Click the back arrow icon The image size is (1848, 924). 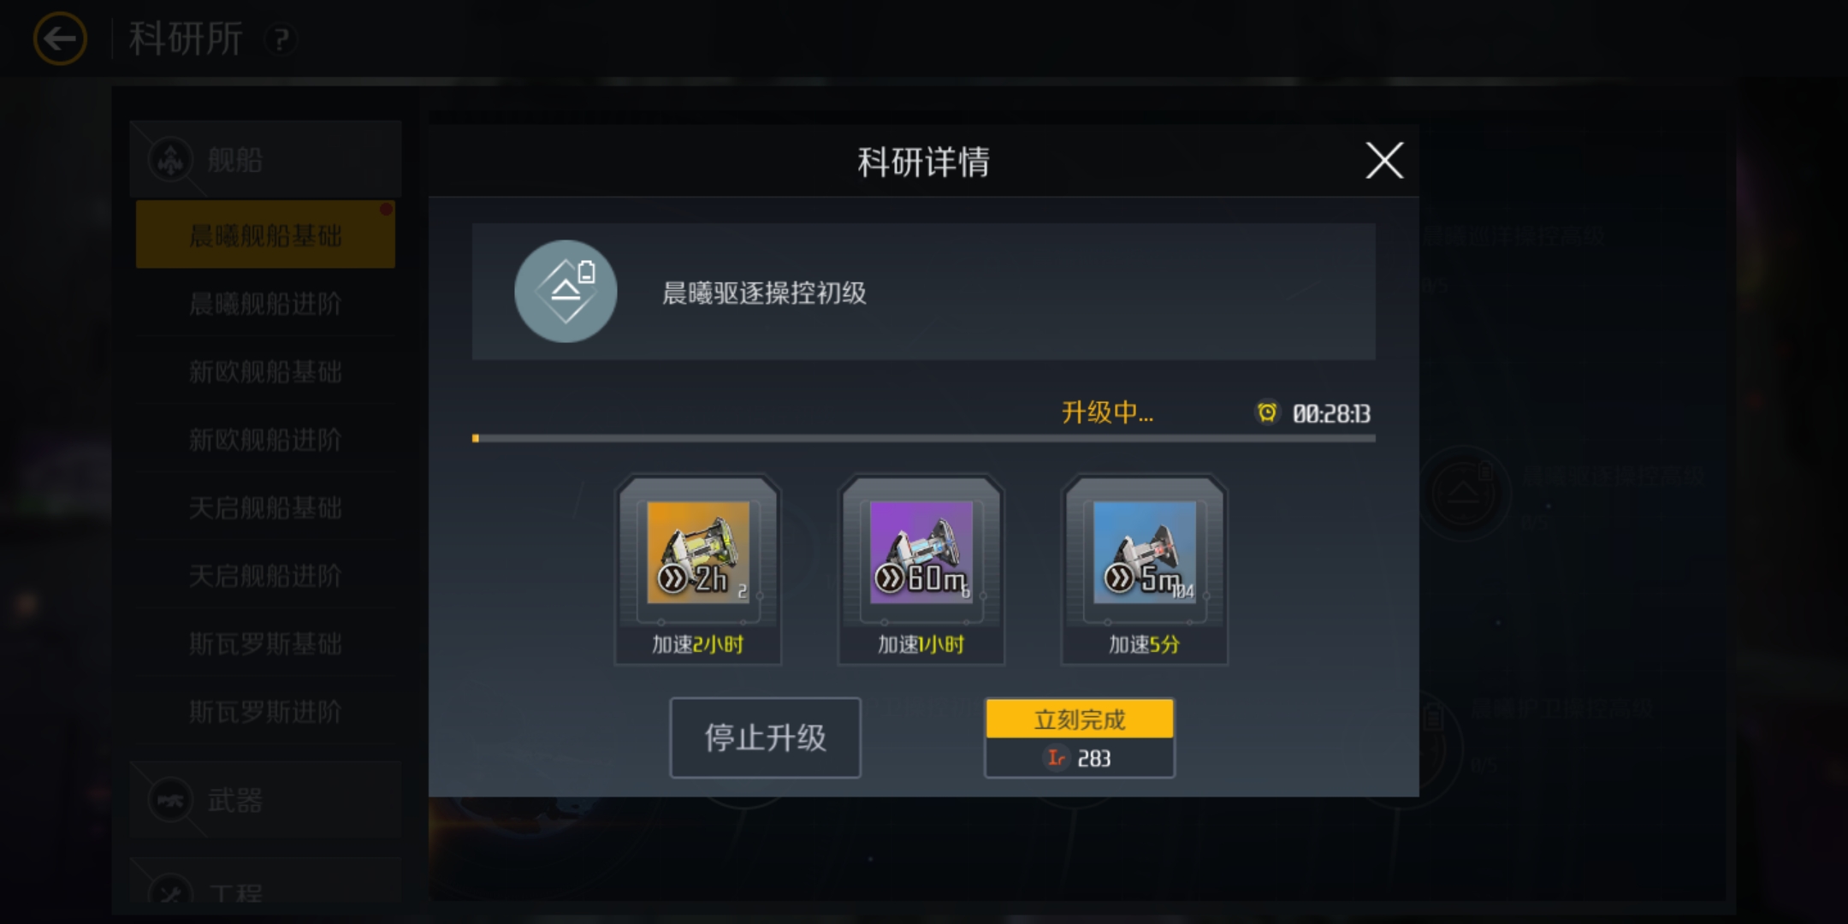coord(60,38)
